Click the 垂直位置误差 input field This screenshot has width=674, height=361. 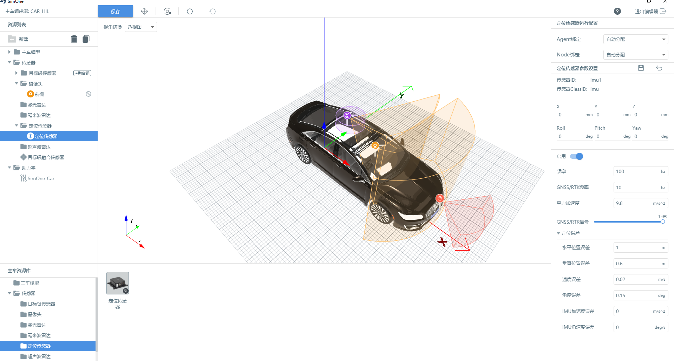point(641,264)
